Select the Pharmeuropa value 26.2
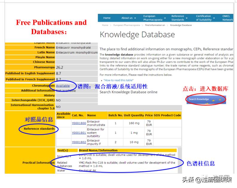This screenshot has height=188, width=237. (x=59, y=67)
